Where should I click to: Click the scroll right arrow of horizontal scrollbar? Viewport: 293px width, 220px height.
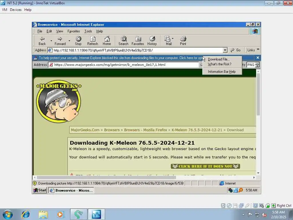254,177
